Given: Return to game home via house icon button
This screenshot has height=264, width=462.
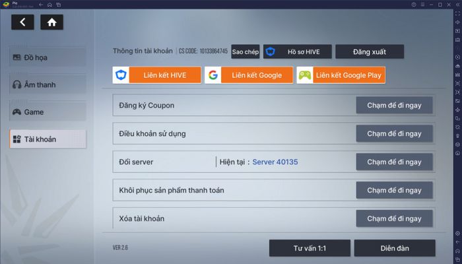Looking at the screenshot, I should [x=52, y=22].
